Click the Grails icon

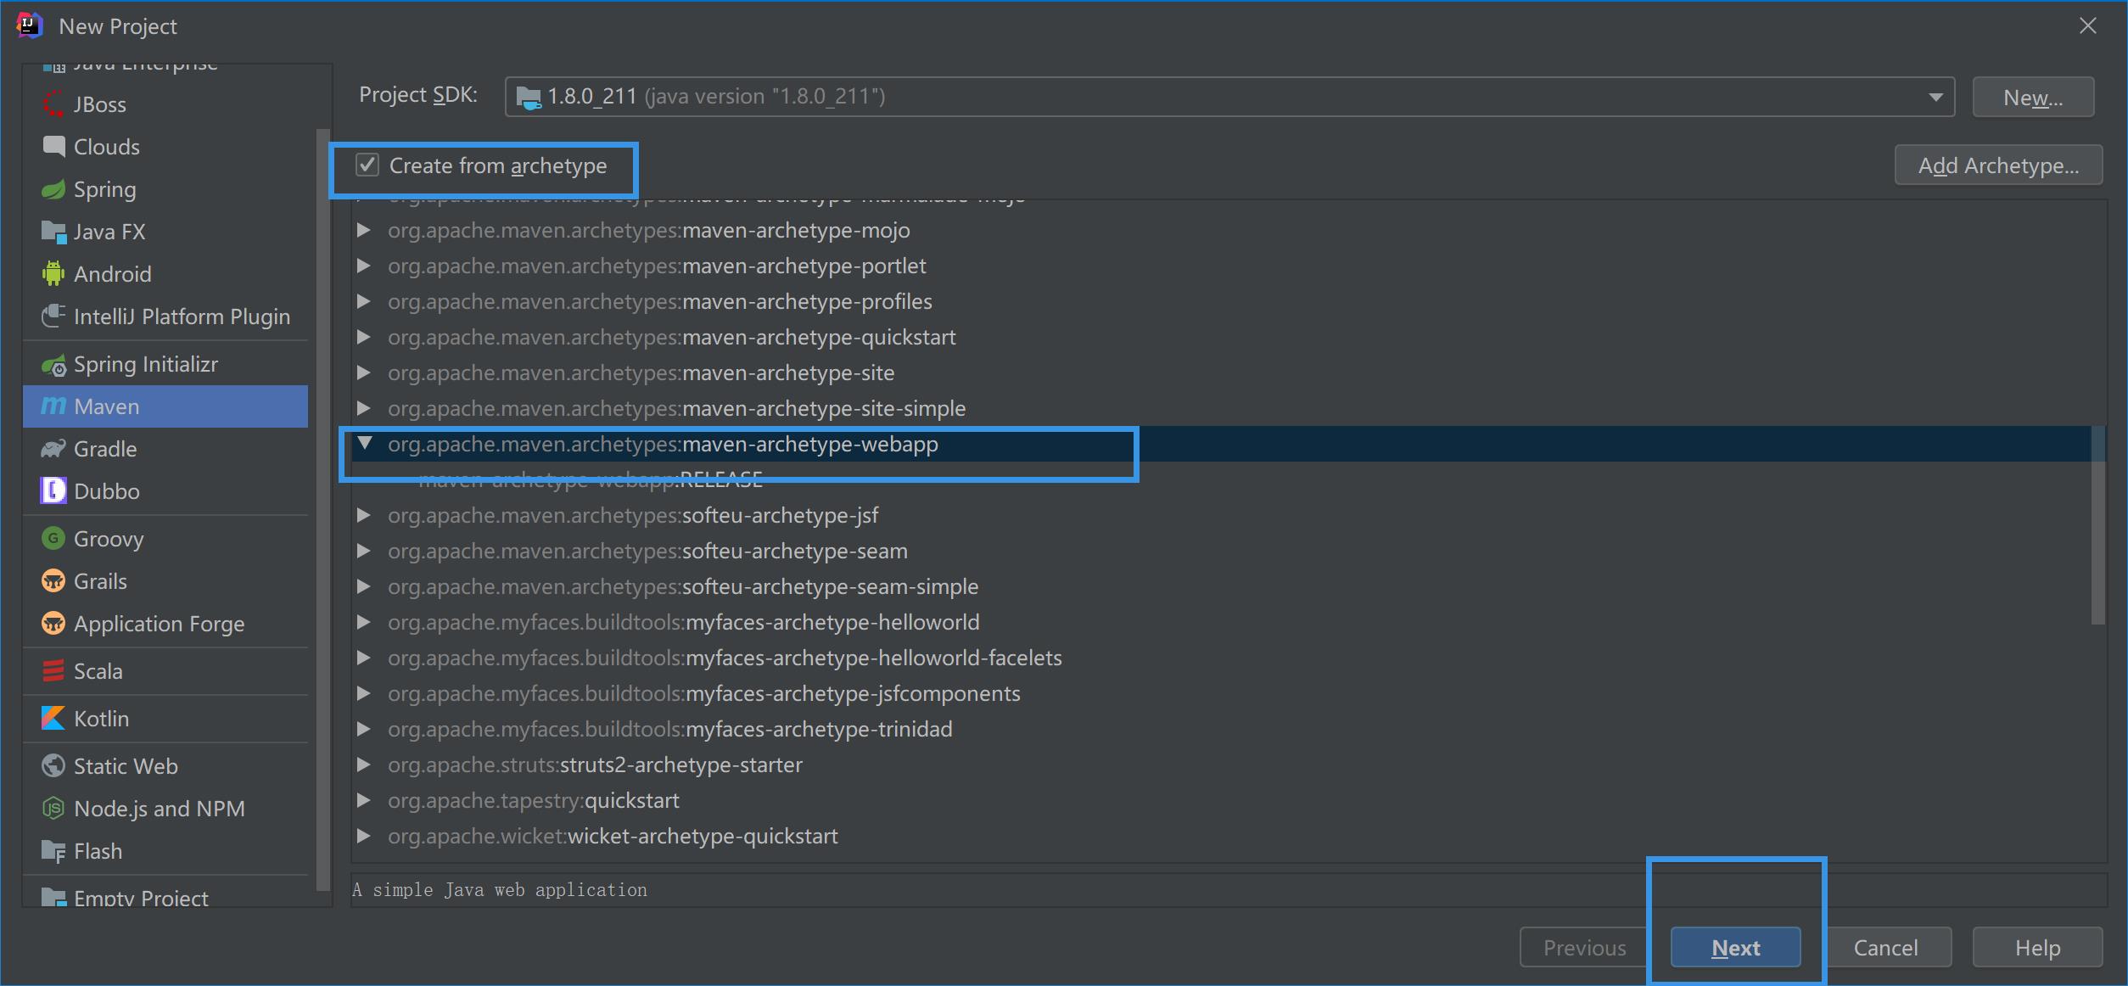(53, 580)
